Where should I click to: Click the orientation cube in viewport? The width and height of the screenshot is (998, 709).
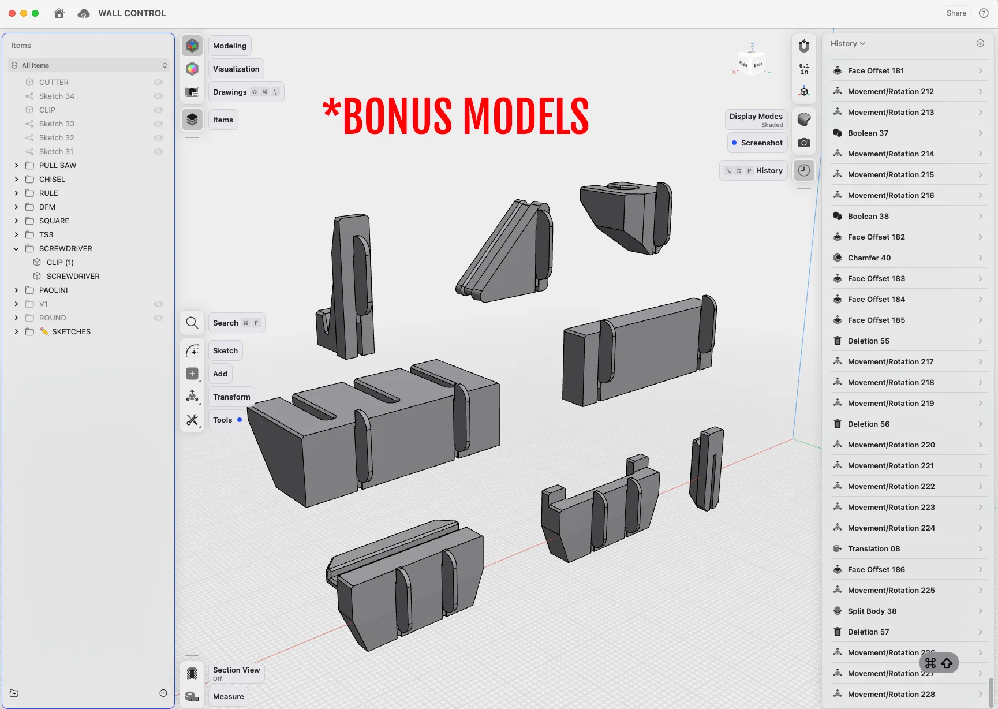751,64
